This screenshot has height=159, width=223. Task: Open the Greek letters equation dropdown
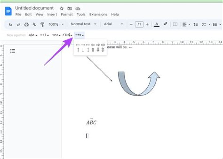pos(33,35)
